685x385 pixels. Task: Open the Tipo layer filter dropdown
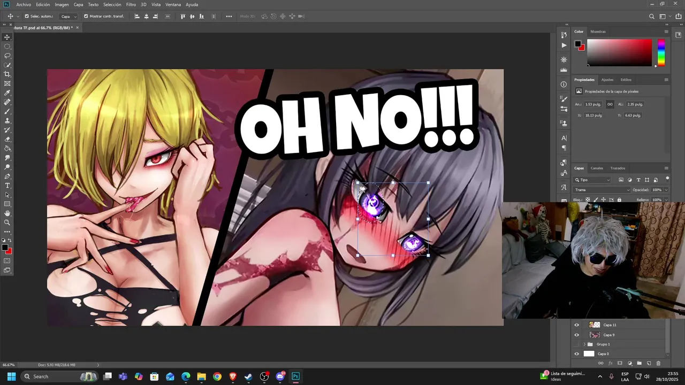(592, 180)
